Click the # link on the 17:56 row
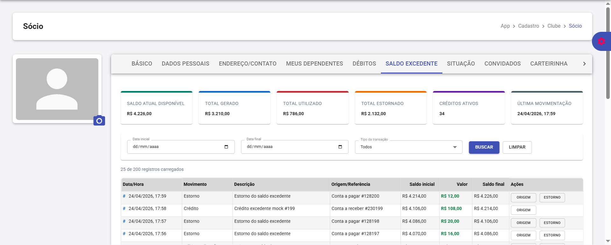 click(124, 234)
